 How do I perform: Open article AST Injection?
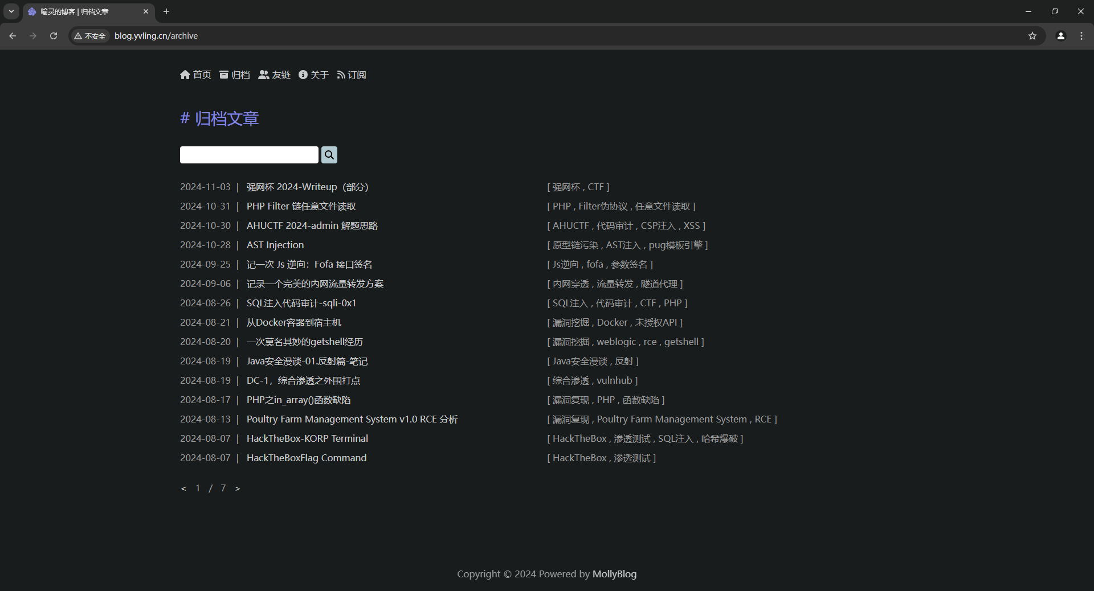tap(275, 245)
